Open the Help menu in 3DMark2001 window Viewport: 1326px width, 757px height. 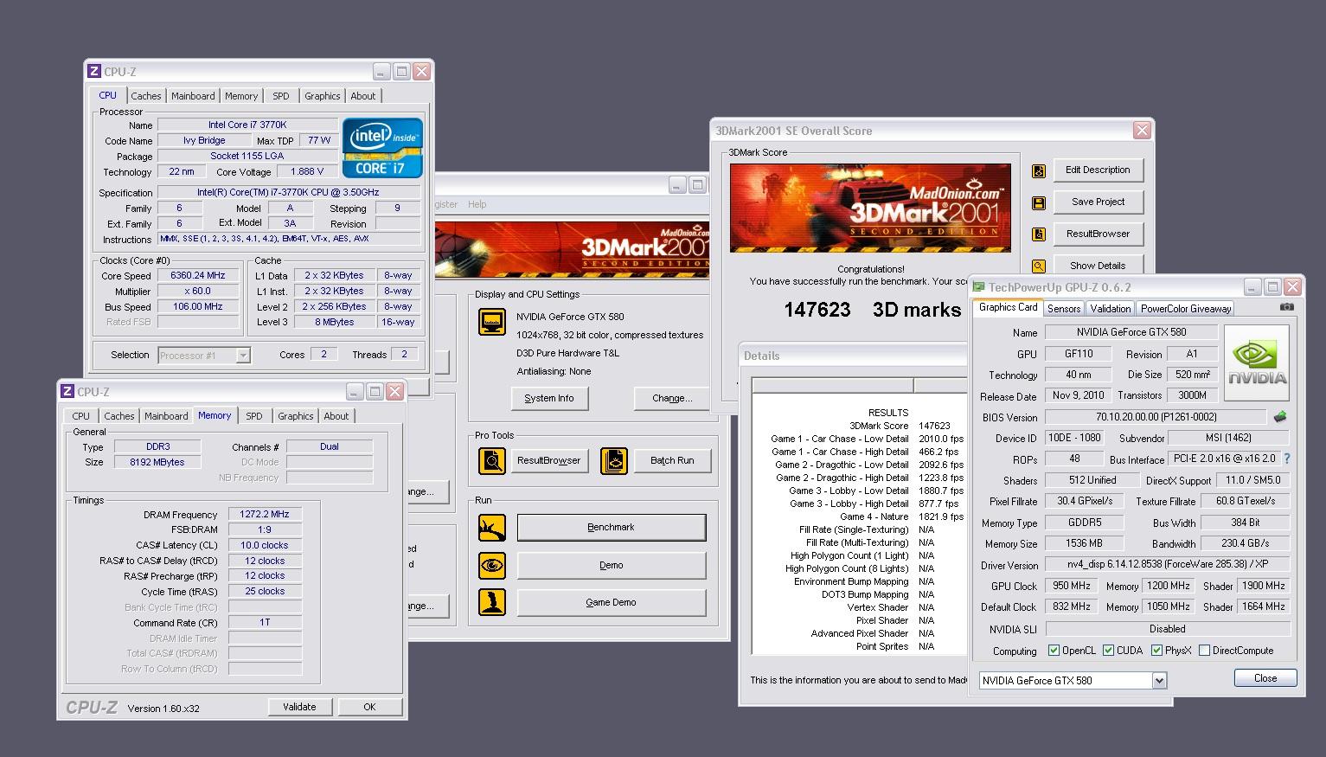coord(477,205)
